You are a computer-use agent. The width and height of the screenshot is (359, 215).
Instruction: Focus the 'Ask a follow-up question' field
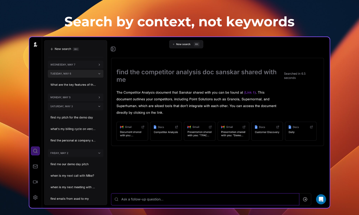(x=205, y=199)
